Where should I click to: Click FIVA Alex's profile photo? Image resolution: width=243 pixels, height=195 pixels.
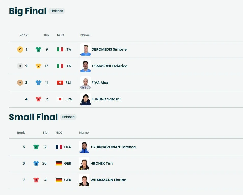pyautogui.click(x=86, y=83)
